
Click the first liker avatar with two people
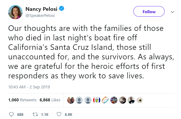click(x=71, y=100)
